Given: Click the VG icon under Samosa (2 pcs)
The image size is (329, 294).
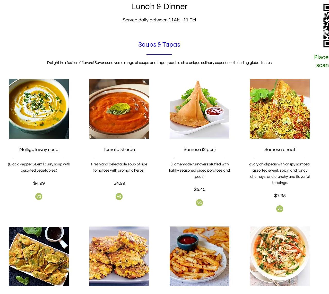Looking at the screenshot, I should coord(199,203).
